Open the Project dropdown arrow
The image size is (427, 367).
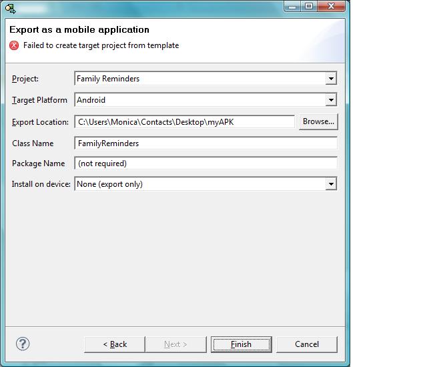click(331, 79)
